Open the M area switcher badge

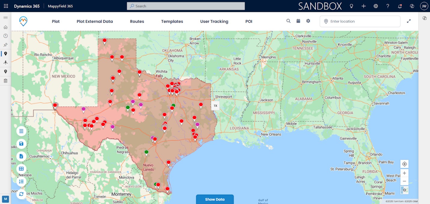tap(5, 199)
